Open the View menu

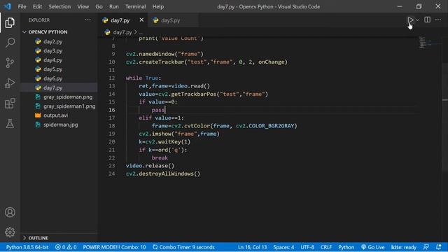point(83,6)
